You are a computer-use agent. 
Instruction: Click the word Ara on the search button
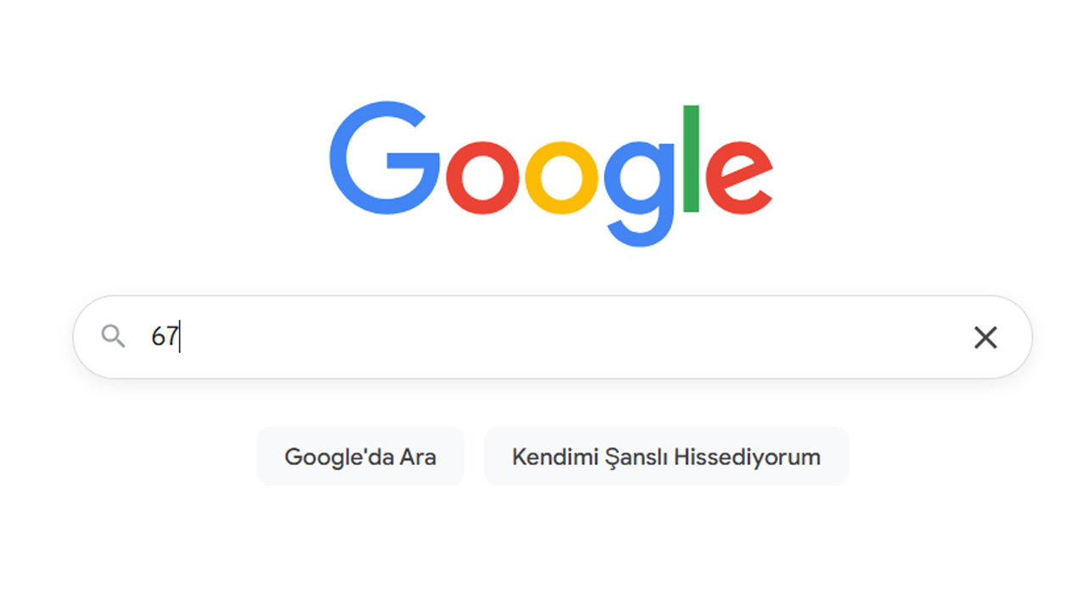click(417, 457)
